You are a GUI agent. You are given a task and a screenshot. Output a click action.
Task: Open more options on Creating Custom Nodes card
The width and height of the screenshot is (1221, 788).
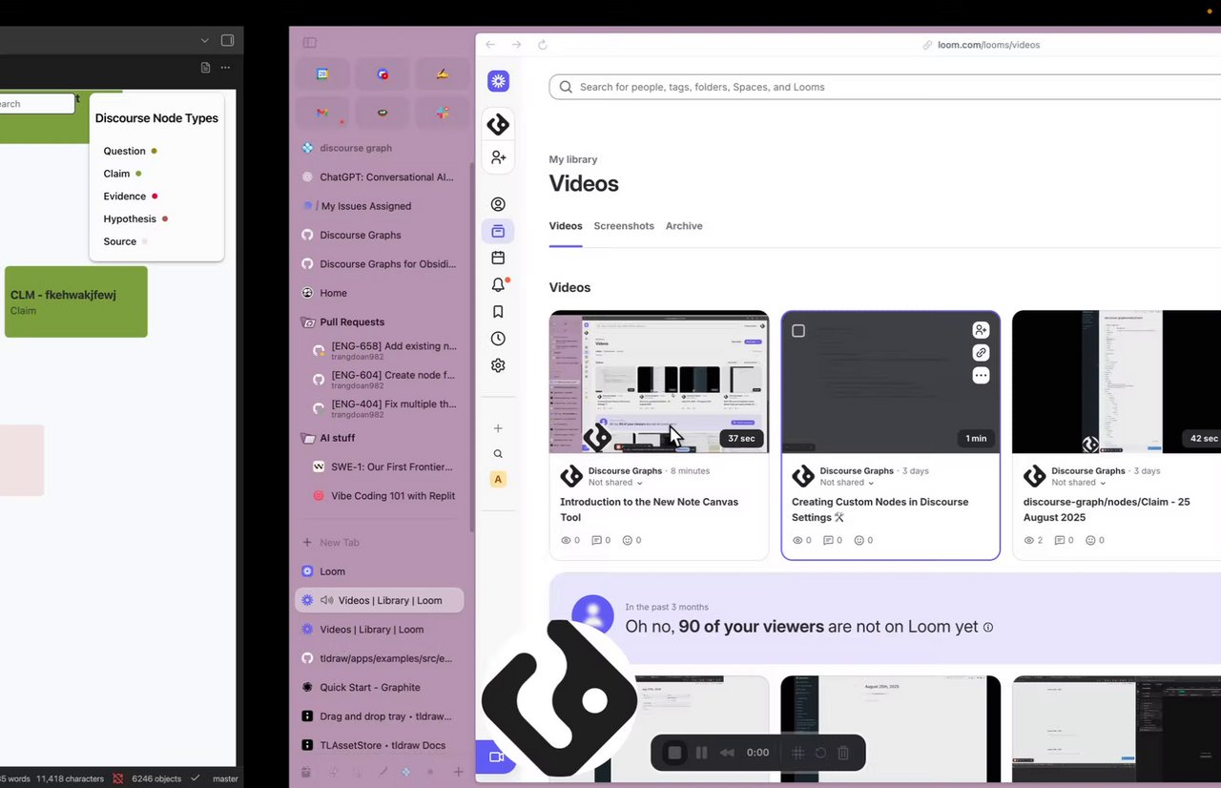point(981,376)
